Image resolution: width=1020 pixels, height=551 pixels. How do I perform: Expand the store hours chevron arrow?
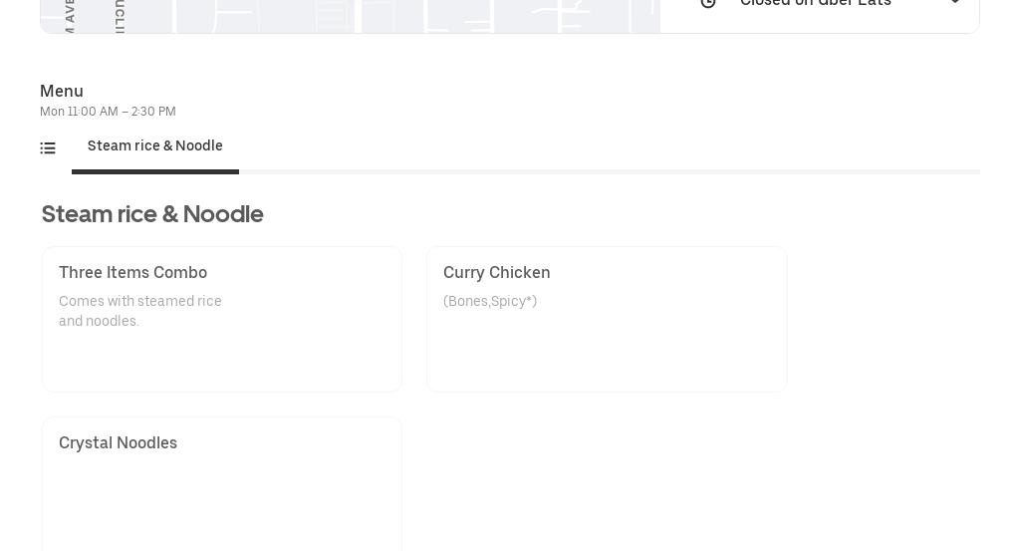[x=954, y=3]
